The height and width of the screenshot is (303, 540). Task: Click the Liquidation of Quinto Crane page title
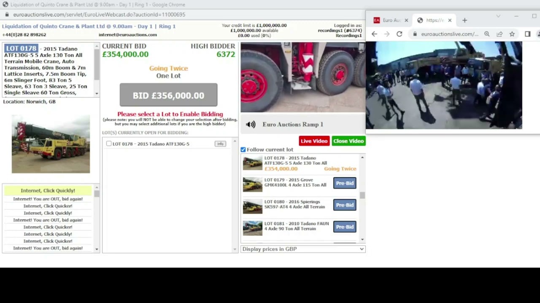coord(89,26)
